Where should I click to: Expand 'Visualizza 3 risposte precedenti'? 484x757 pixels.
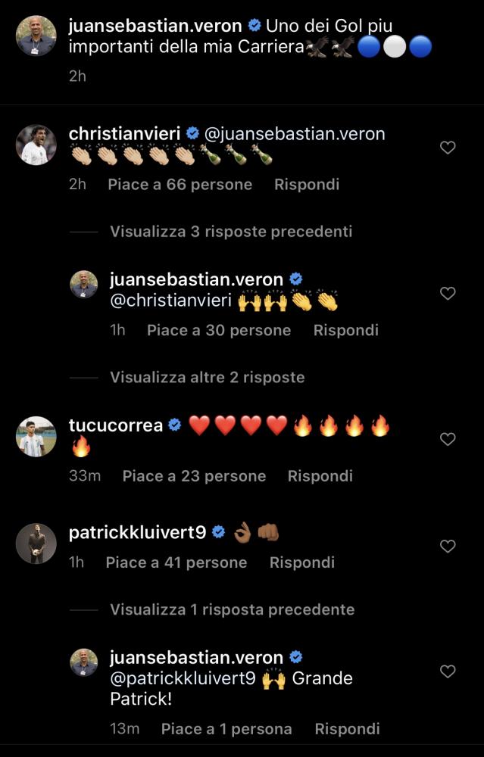(231, 232)
